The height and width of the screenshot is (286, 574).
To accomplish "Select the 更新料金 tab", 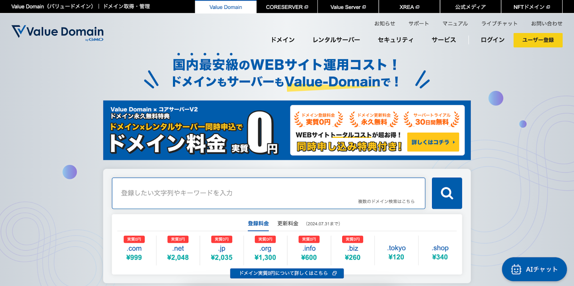I will [x=288, y=223].
